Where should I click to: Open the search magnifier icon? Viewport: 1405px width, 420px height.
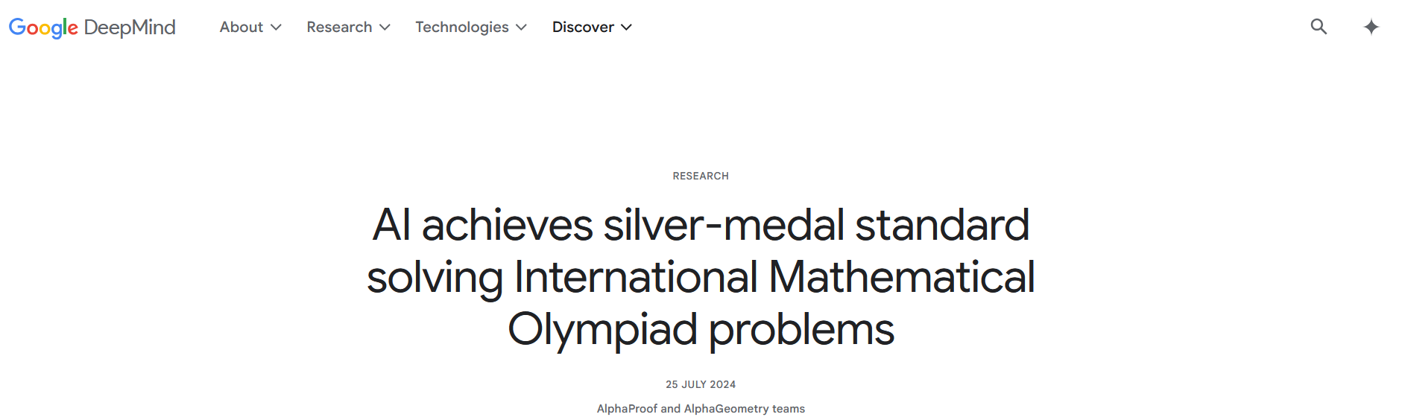point(1319,27)
